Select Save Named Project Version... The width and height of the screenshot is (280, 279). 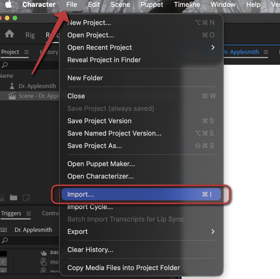pos(141,133)
